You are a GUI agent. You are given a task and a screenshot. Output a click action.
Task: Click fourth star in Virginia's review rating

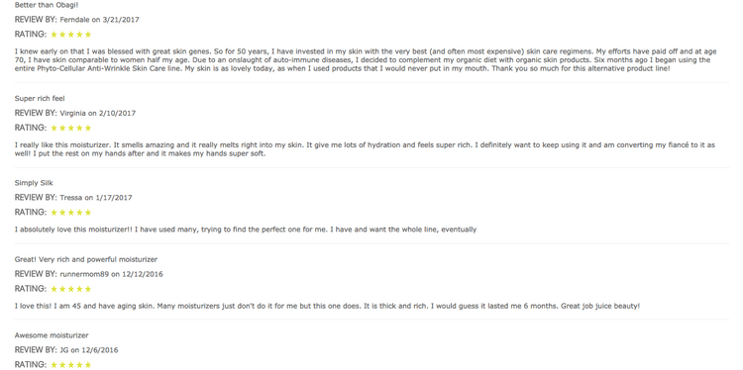point(79,128)
